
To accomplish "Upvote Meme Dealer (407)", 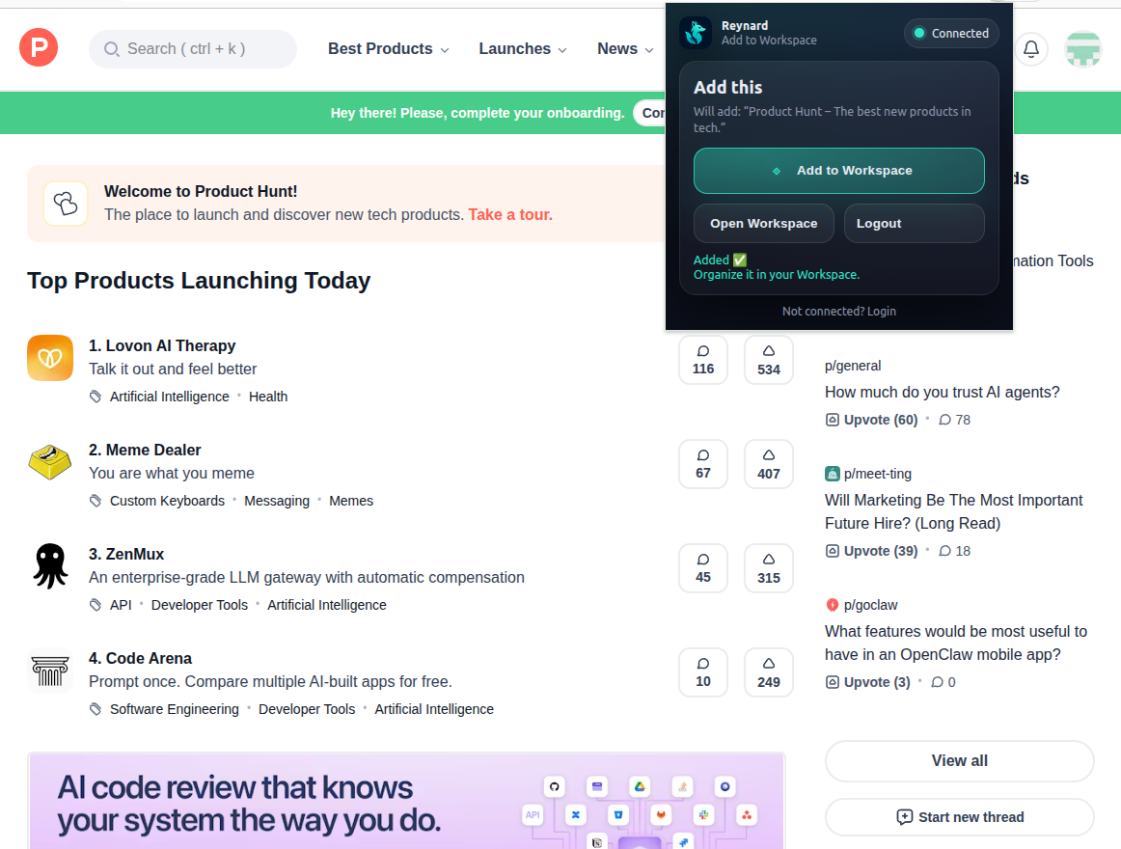I will pyautogui.click(x=769, y=464).
